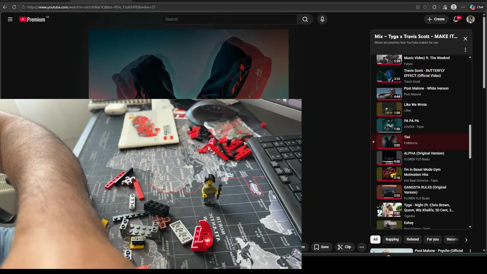487x274 pixels.
Task: View site info lock icon
Action: [23, 7]
